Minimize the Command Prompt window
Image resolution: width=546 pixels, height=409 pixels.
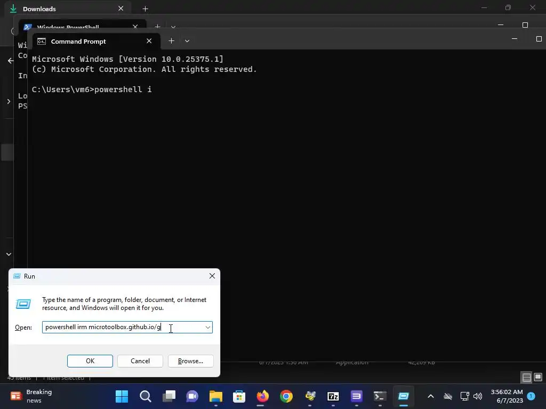pos(515,39)
